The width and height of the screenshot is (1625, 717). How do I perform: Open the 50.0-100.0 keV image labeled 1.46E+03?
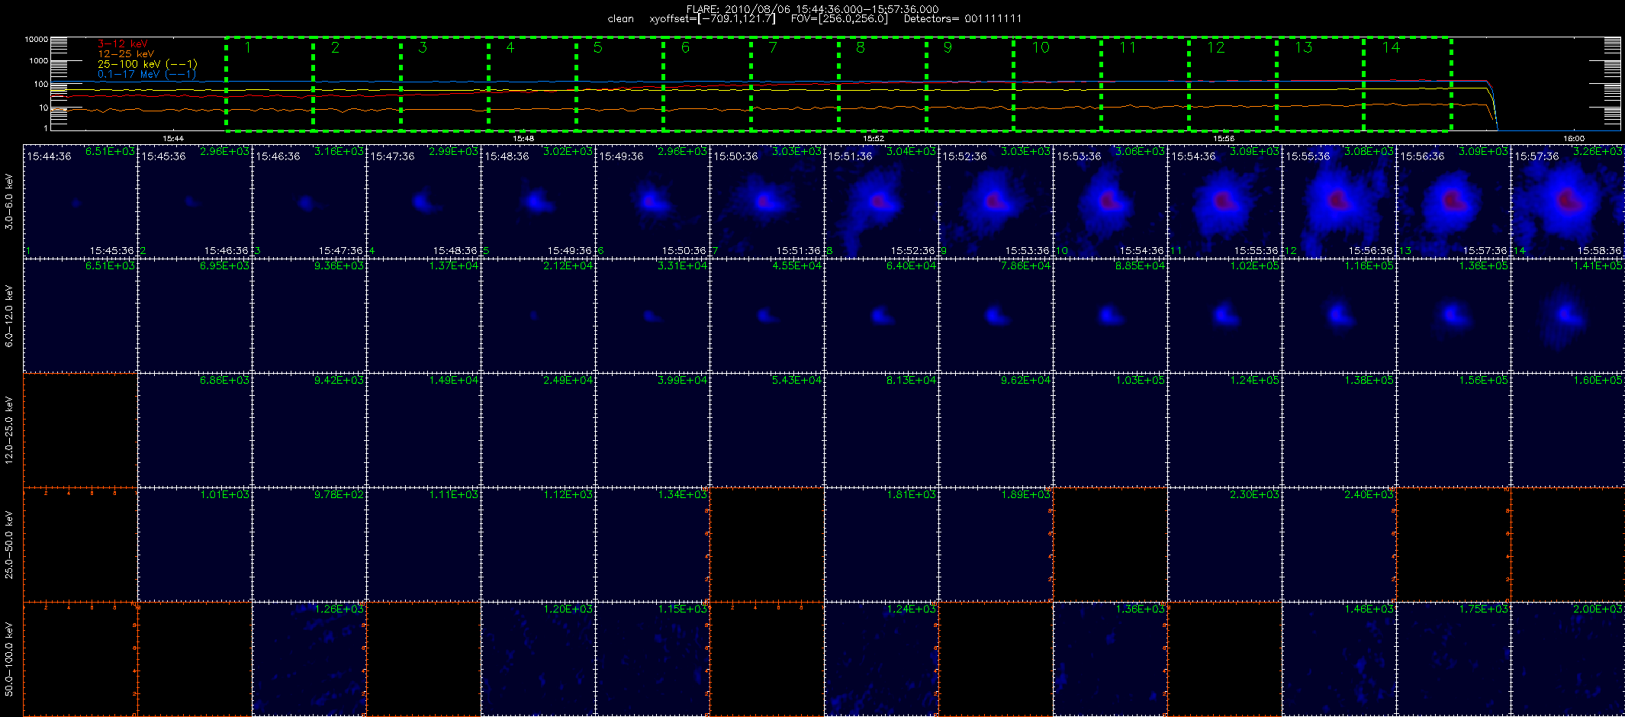click(x=1339, y=659)
